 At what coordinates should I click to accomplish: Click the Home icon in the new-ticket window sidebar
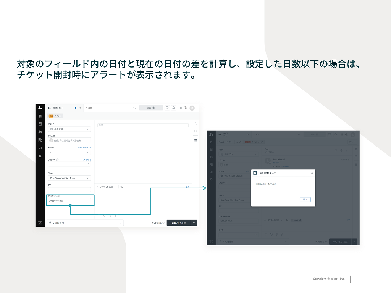pyautogui.click(x=40, y=116)
